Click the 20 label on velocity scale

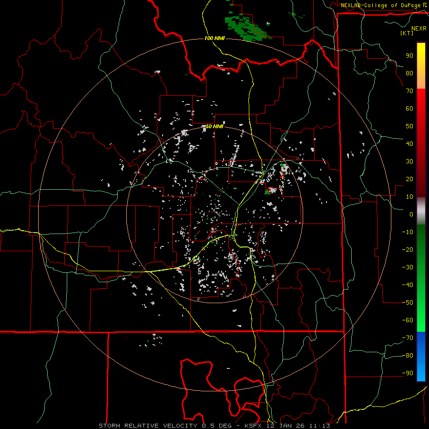pos(409,179)
